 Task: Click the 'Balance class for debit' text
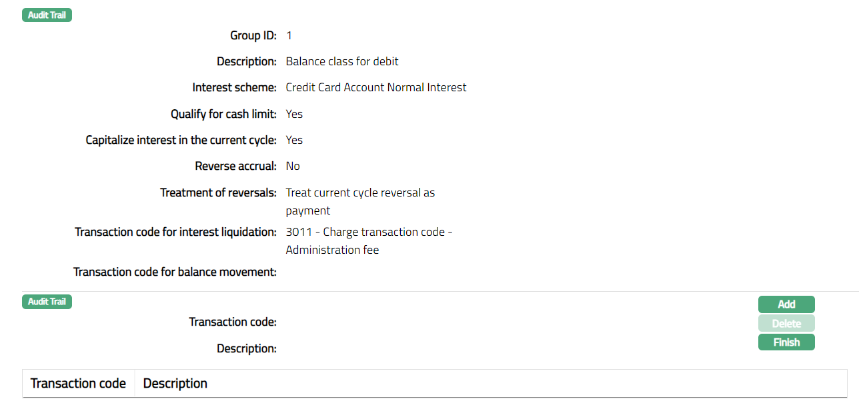pyautogui.click(x=342, y=61)
